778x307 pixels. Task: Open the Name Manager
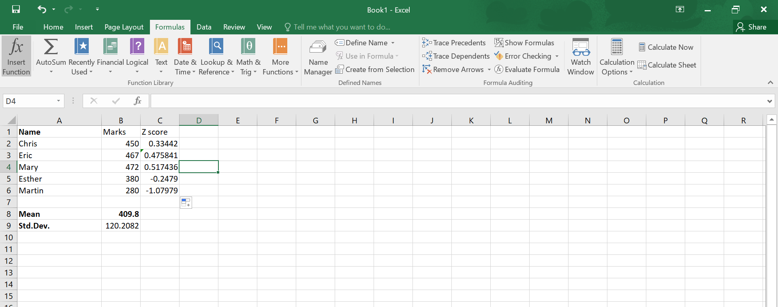318,56
